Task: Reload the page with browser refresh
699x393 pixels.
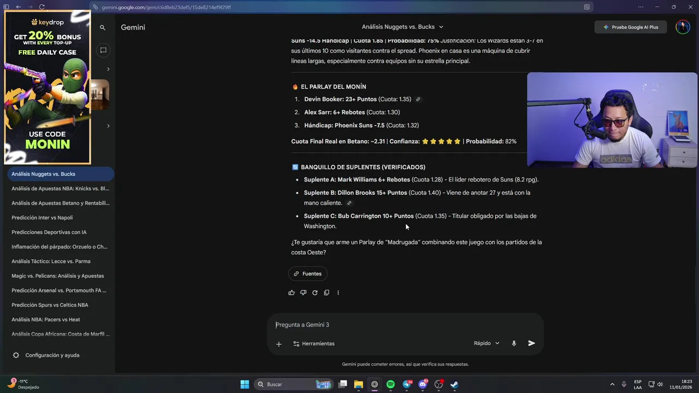Action: [42, 7]
